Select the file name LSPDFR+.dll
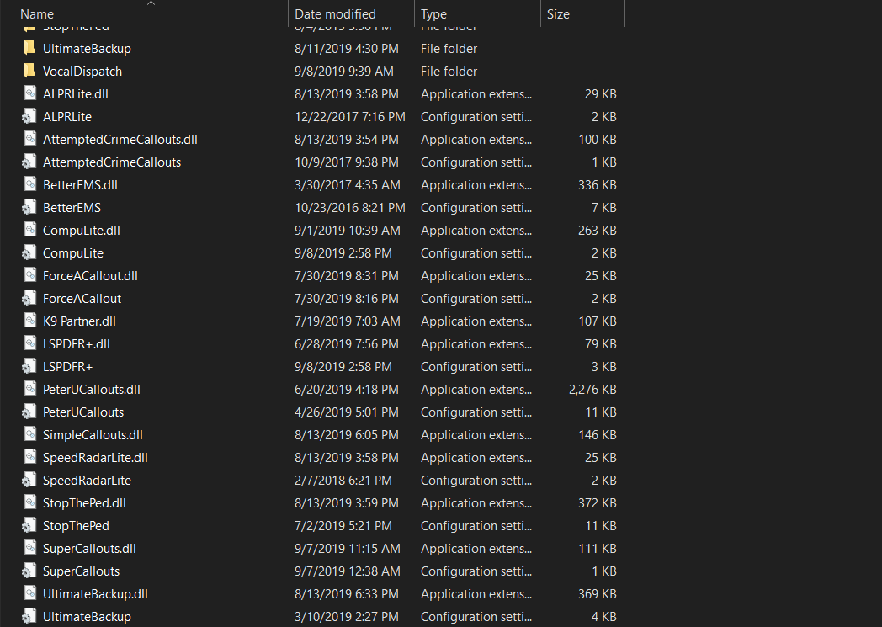This screenshot has width=882, height=627. (x=76, y=344)
